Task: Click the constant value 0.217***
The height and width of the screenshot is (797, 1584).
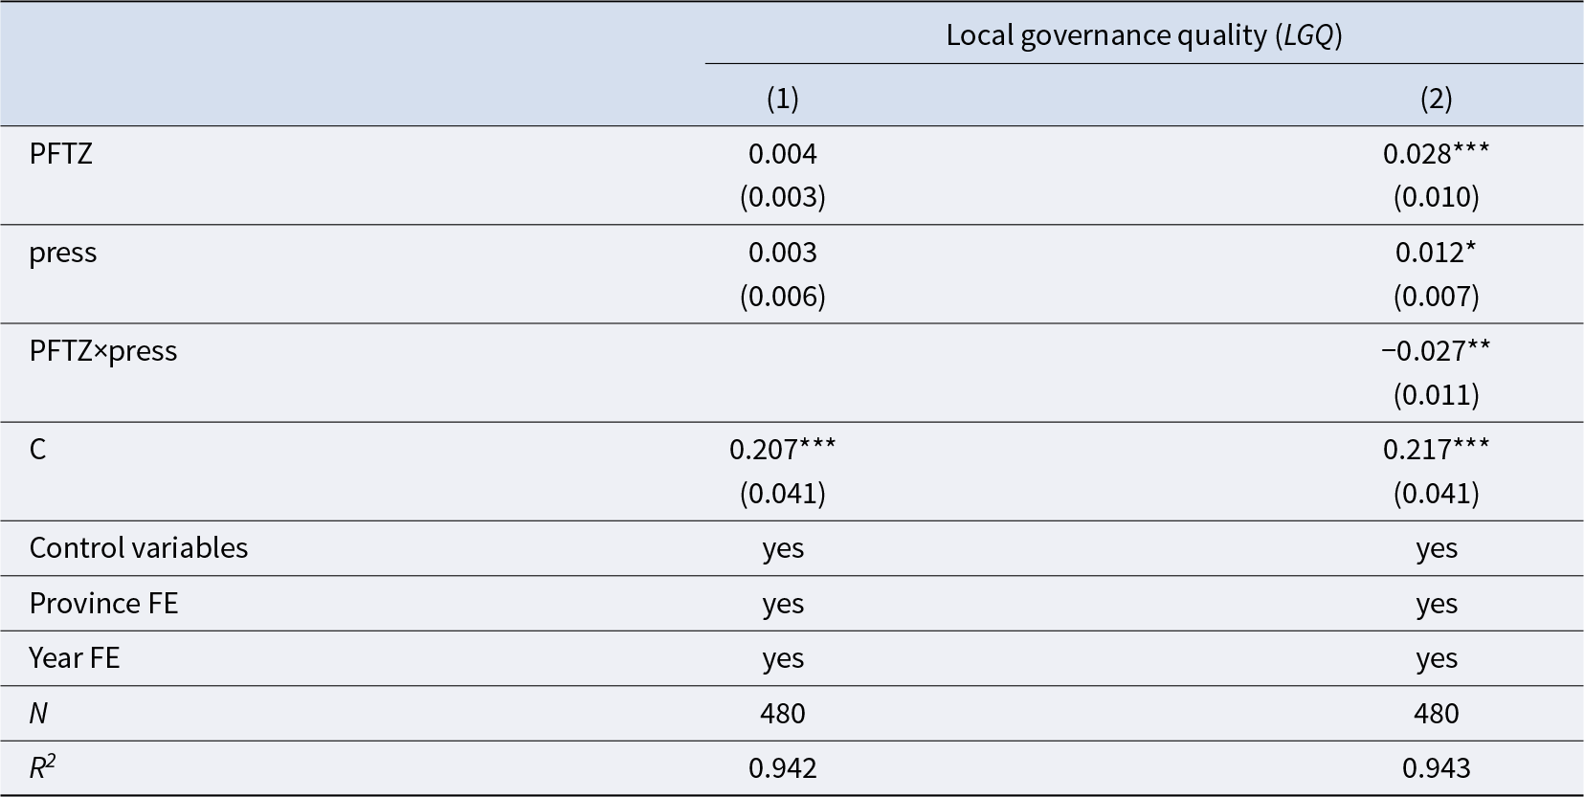Action: pyautogui.click(x=1436, y=450)
